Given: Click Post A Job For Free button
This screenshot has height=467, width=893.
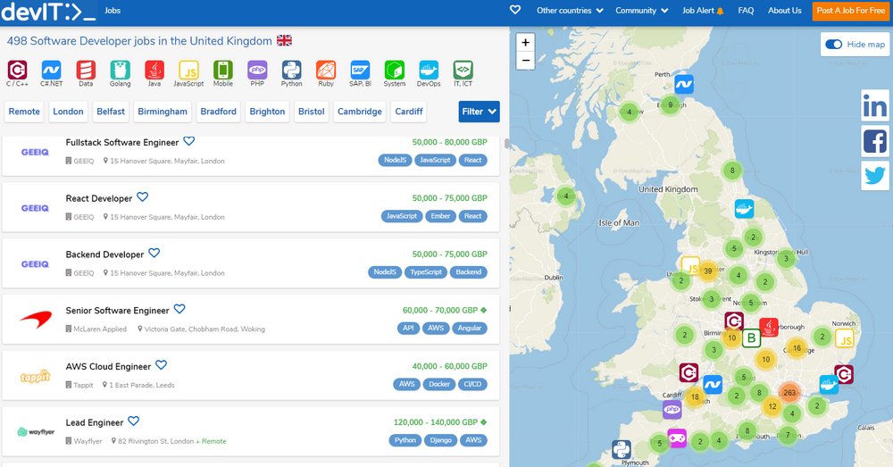Looking at the screenshot, I should 851,10.
